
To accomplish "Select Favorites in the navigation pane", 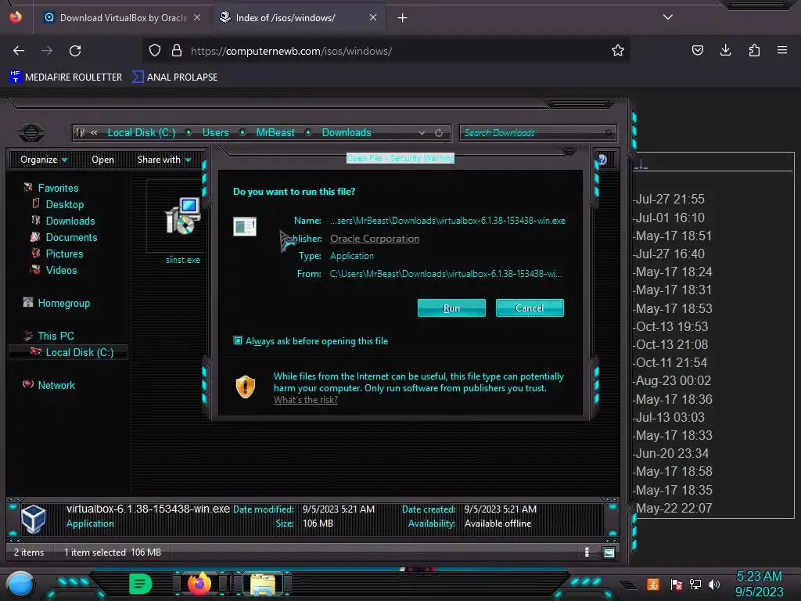I will pos(58,188).
